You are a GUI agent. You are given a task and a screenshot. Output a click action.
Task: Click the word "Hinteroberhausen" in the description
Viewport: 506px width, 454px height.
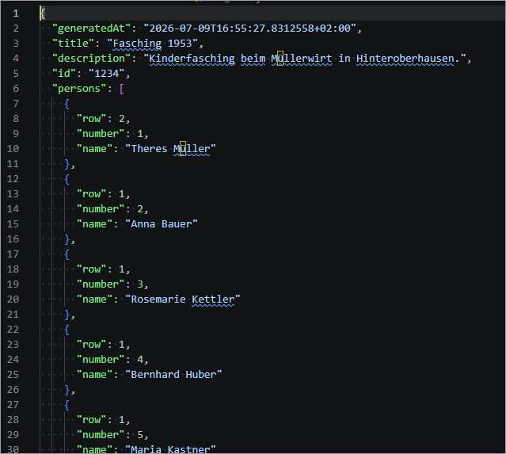(x=405, y=59)
